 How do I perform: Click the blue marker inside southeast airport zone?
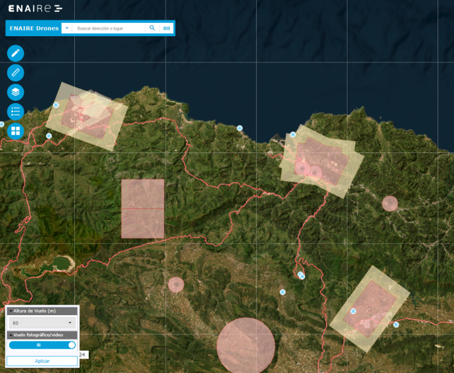coord(353,311)
